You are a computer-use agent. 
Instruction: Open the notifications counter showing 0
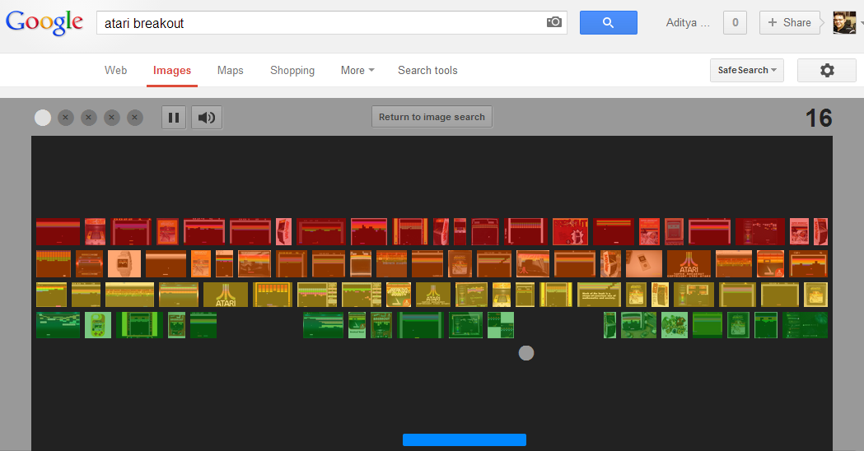(735, 22)
